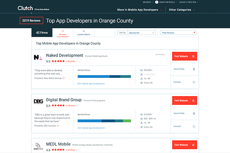The width and height of the screenshot is (230, 153).
Task: Click the Reviews tab clock icon
Action: 63,31
